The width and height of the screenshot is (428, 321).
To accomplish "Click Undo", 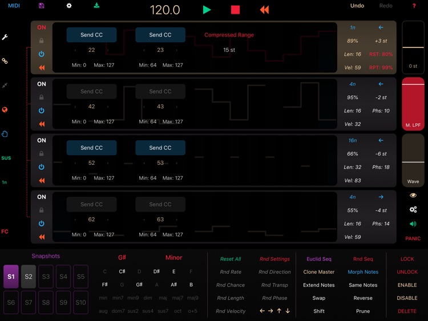I will (357, 6).
